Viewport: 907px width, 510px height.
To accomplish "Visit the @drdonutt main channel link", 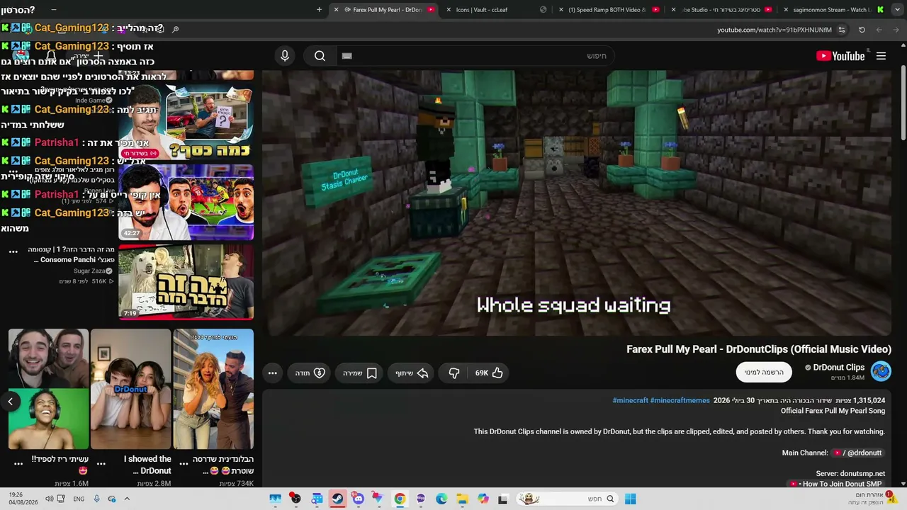I will click(x=858, y=453).
